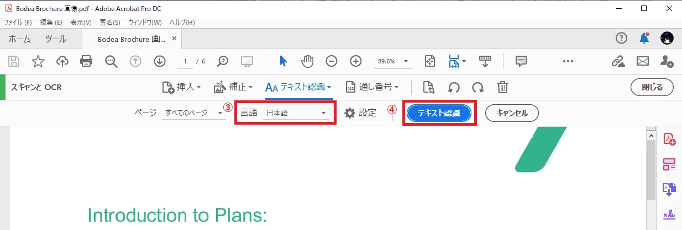The height and width of the screenshot is (230, 682).
Task: Print the document with printer icon
Action: point(86,61)
